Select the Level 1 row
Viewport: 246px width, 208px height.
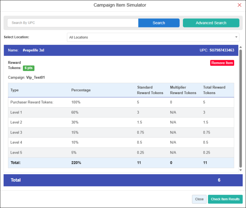coord(121,112)
